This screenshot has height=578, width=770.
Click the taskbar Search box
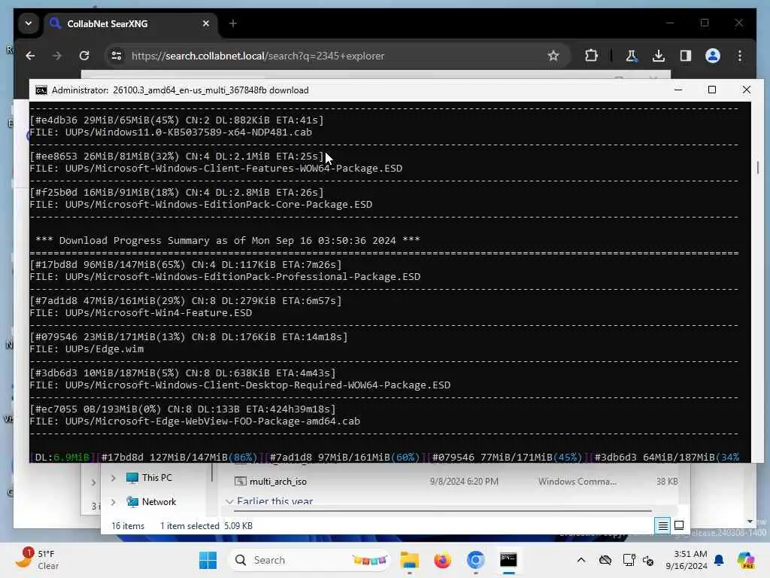tap(309, 560)
